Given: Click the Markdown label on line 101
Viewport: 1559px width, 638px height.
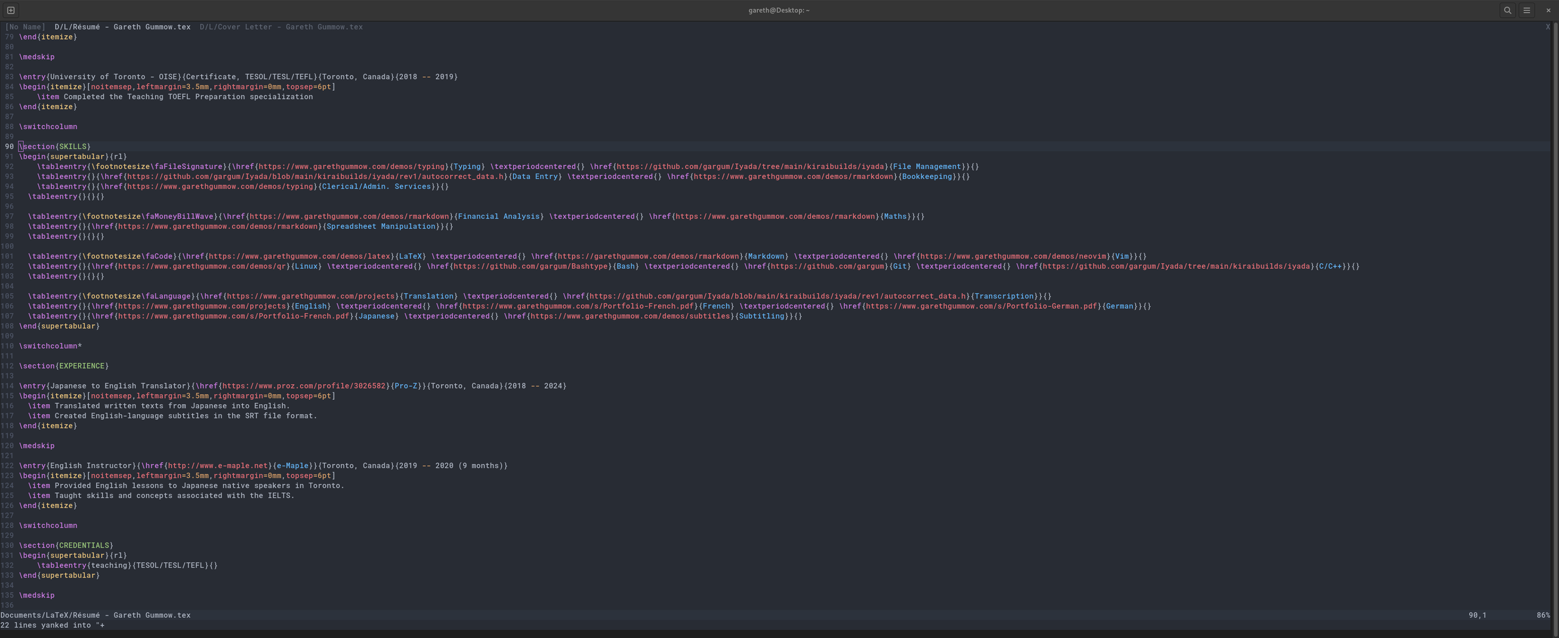Looking at the screenshot, I should click(x=766, y=256).
